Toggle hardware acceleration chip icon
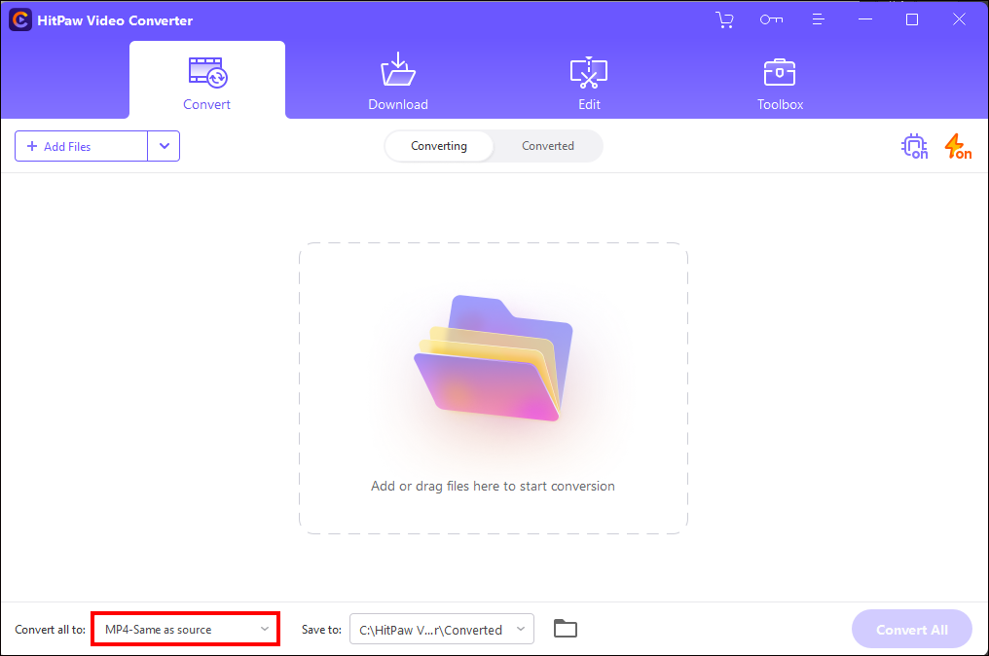This screenshot has width=989, height=656. click(915, 146)
